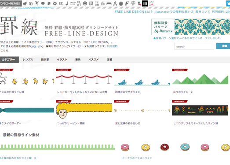Click the Japan map shaped icon

(49, 4)
